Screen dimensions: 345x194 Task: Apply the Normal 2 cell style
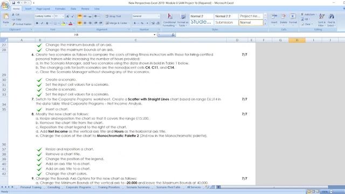tap(201, 16)
